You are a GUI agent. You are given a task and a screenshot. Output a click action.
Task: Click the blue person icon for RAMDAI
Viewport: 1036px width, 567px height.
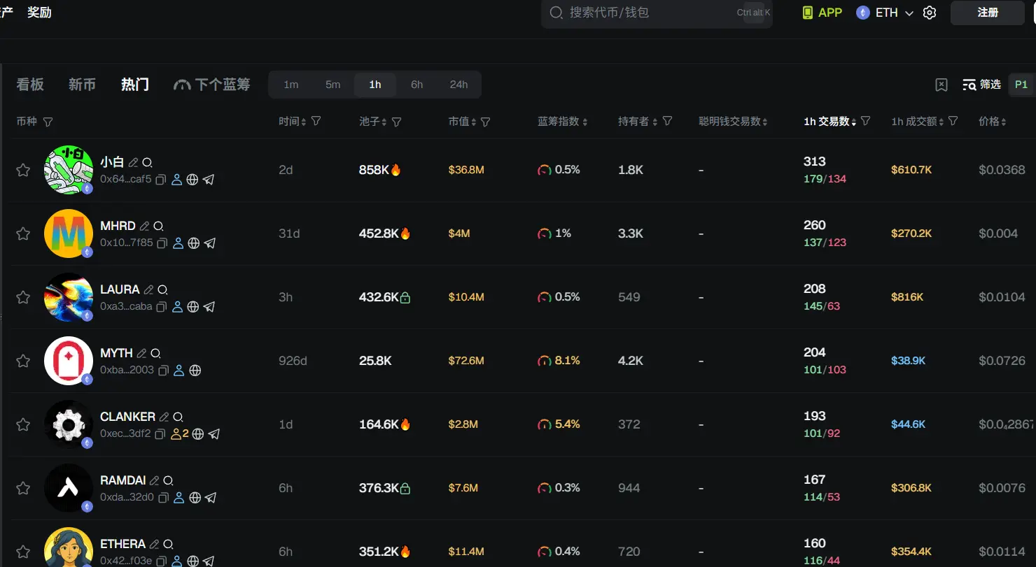tap(178, 498)
